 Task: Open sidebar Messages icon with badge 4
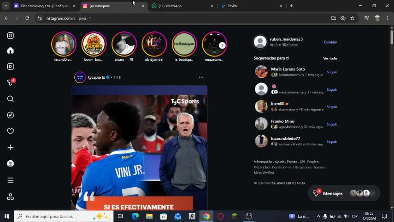point(11,82)
